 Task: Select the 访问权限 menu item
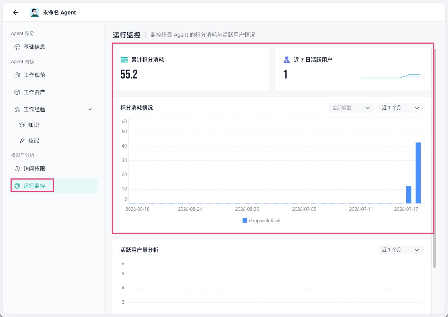click(x=54, y=169)
